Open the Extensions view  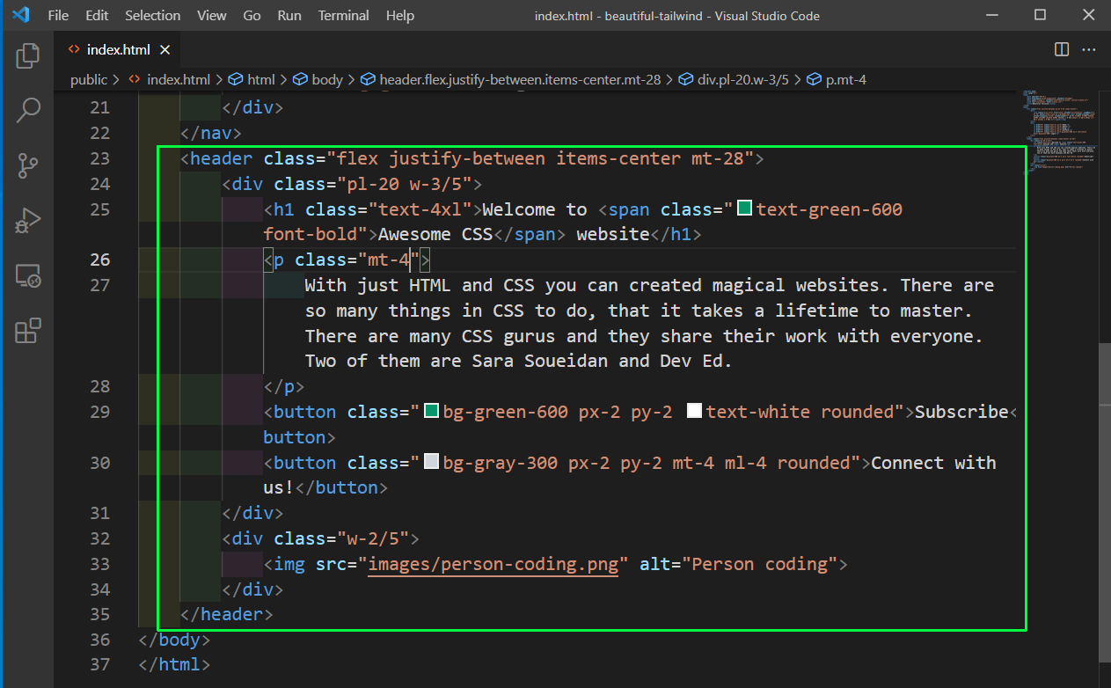pos(27,330)
